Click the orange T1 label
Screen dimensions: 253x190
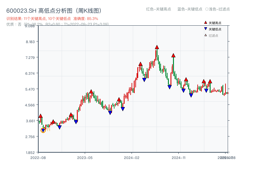point(48,130)
